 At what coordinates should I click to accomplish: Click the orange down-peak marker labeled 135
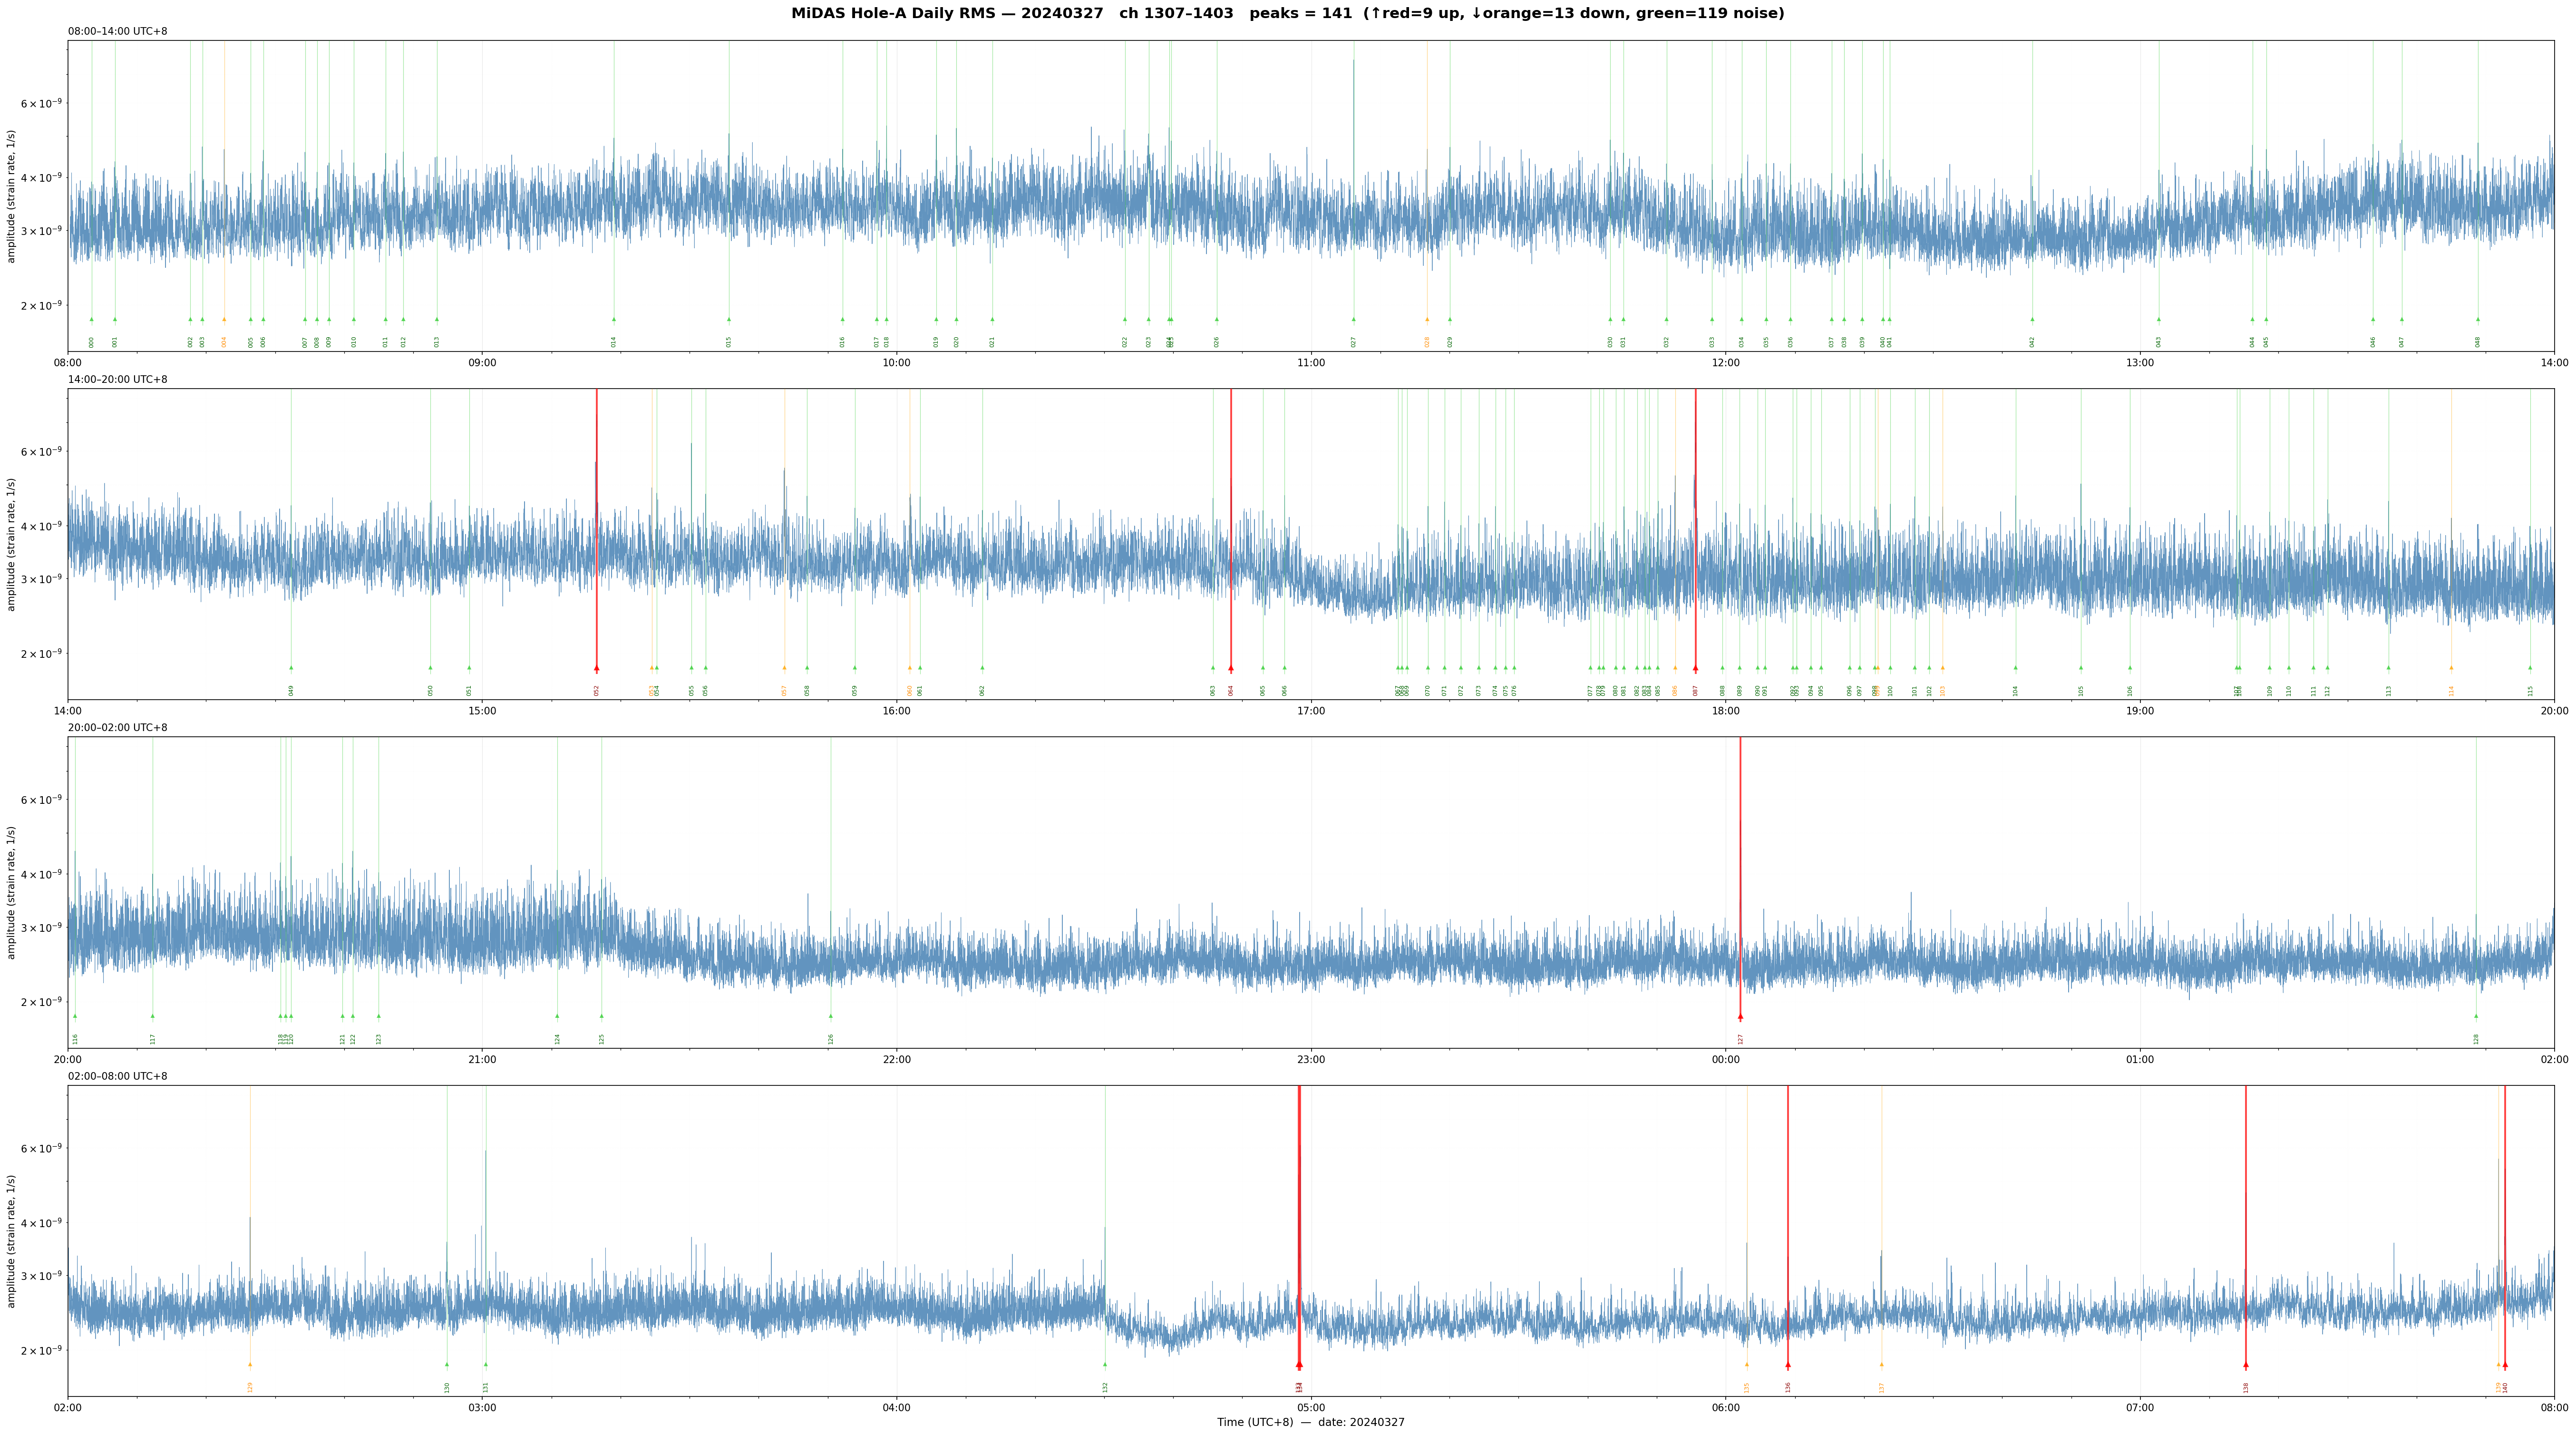pos(1747,1364)
